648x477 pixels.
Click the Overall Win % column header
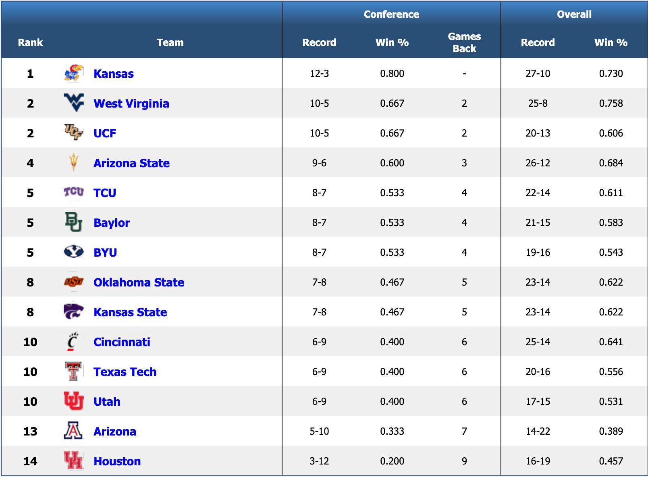(611, 42)
